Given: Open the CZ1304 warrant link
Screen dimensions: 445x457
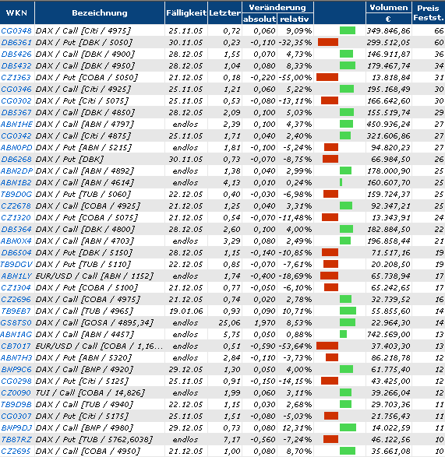Looking at the screenshot, I should (16, 287).
